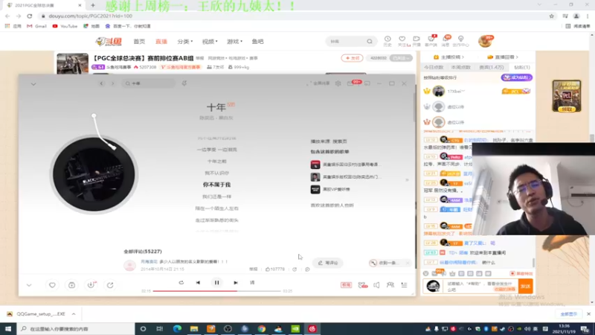
Task: Expand more playlists with the right arrow
Action: pos(407,180)
